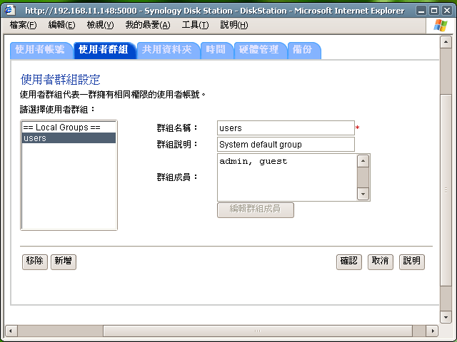Click the 編輯群組成員 button
Screen dimensions: 457x342
pyautogui.click(x=256, y=209)
